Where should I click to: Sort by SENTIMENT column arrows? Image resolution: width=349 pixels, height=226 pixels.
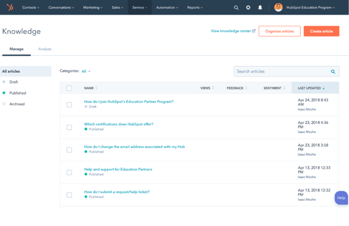(x=284, y=88)
